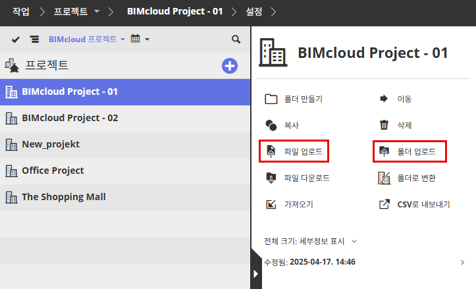Click 설정 in the breadcrumb

(x=253, y=12)
